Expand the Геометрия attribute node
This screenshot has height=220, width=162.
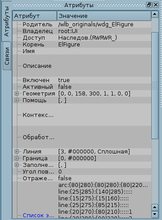[x=16, y=94]
